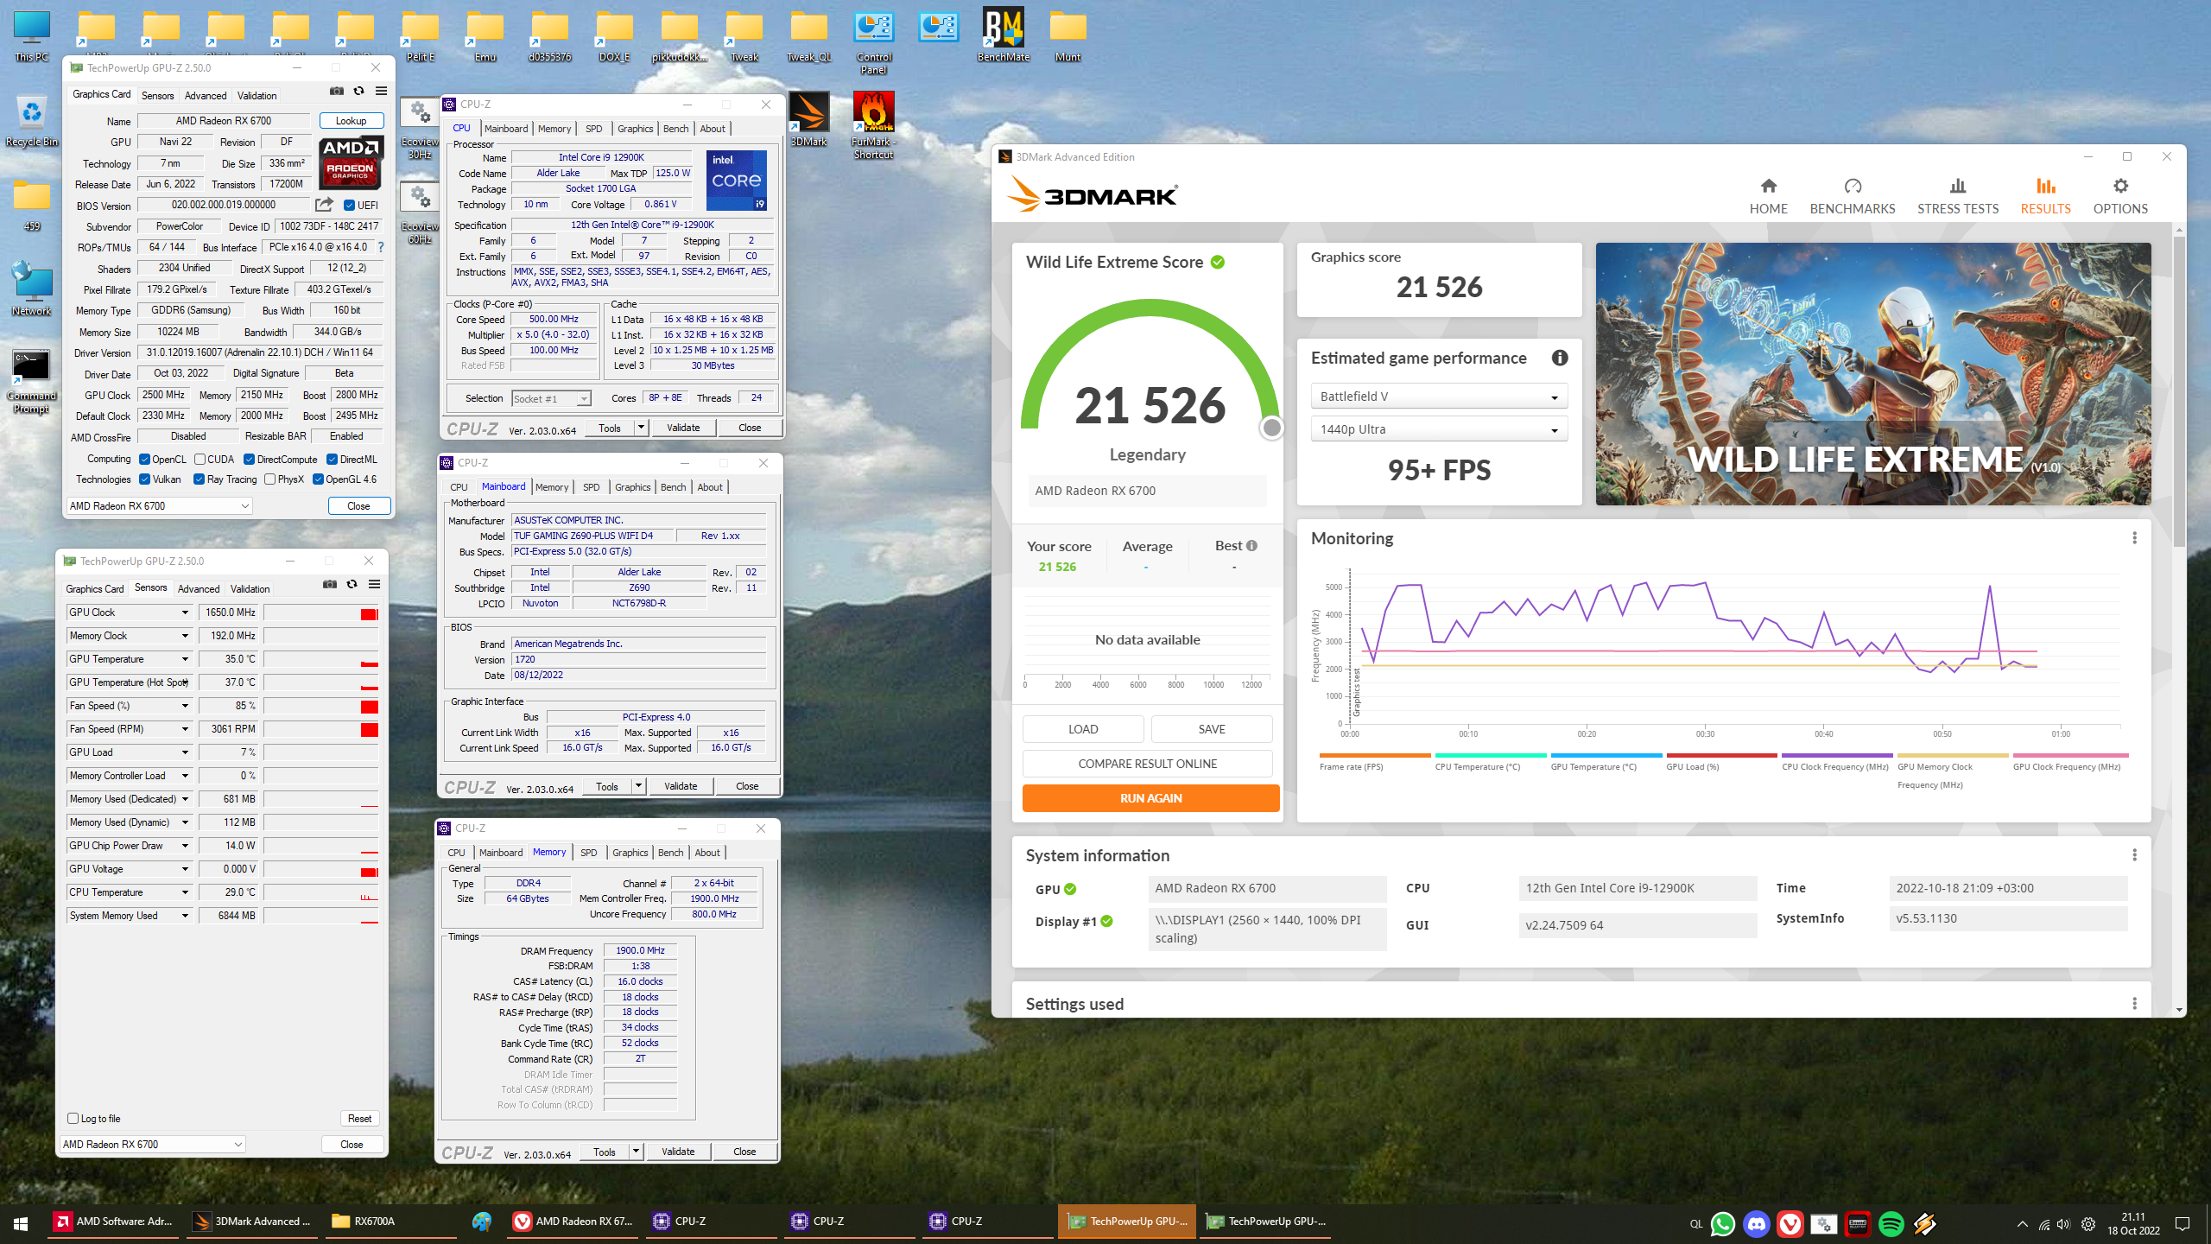
Task: Click BIOS share/export icon in GPU-Z
Action: click(x=324, y=205)
